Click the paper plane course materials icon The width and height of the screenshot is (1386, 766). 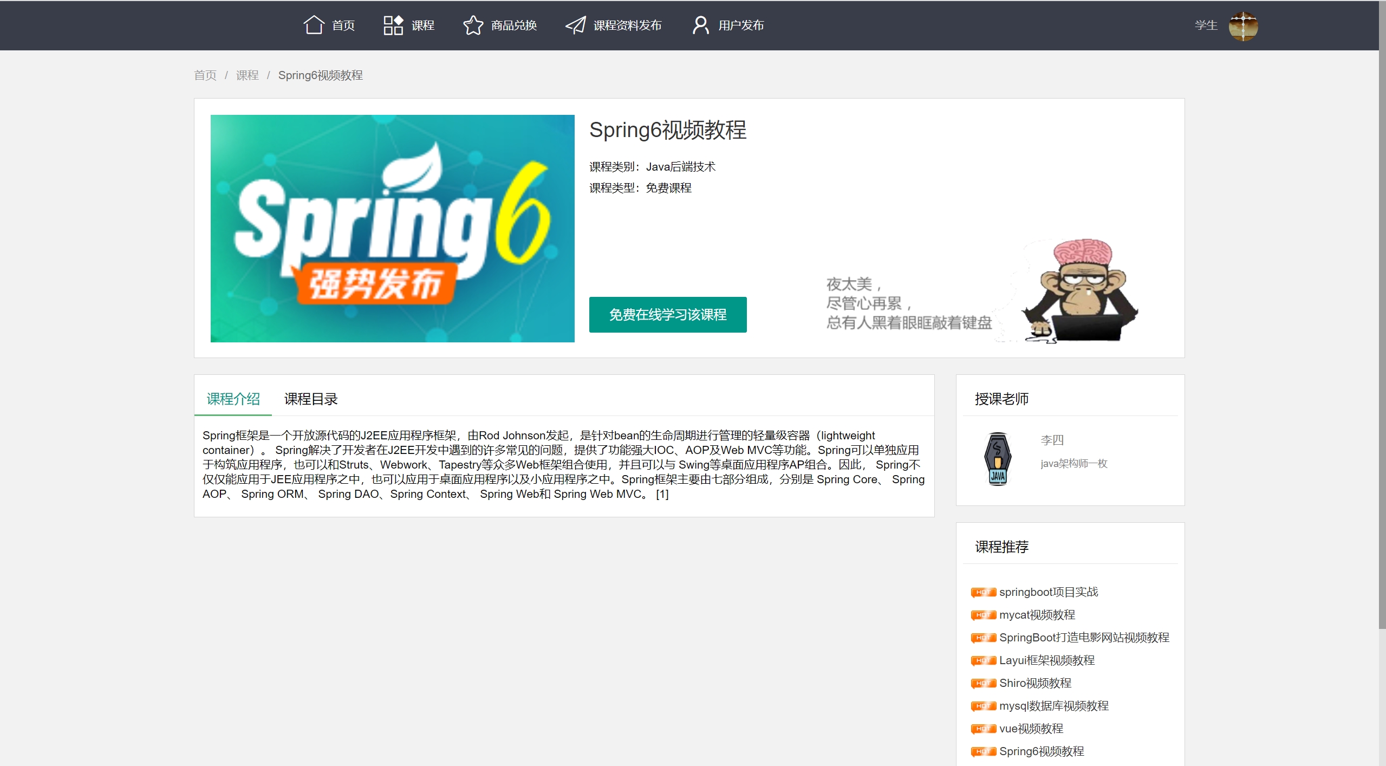(575, 25)
